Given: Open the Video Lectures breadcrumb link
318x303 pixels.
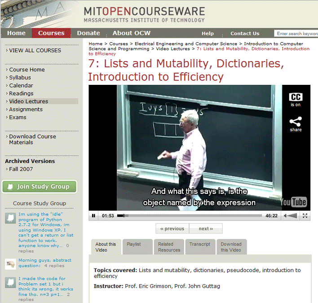Looking at the screenshot, I should point(173,49).
